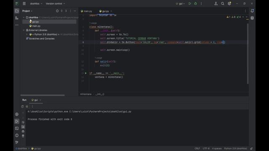Close the gui.py editor tab
Viewport: 269px width, 151px height.
111,11
